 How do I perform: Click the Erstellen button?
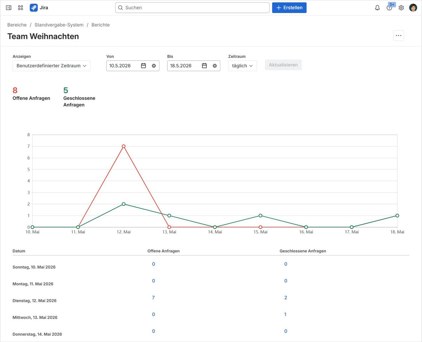pos(289,8)
